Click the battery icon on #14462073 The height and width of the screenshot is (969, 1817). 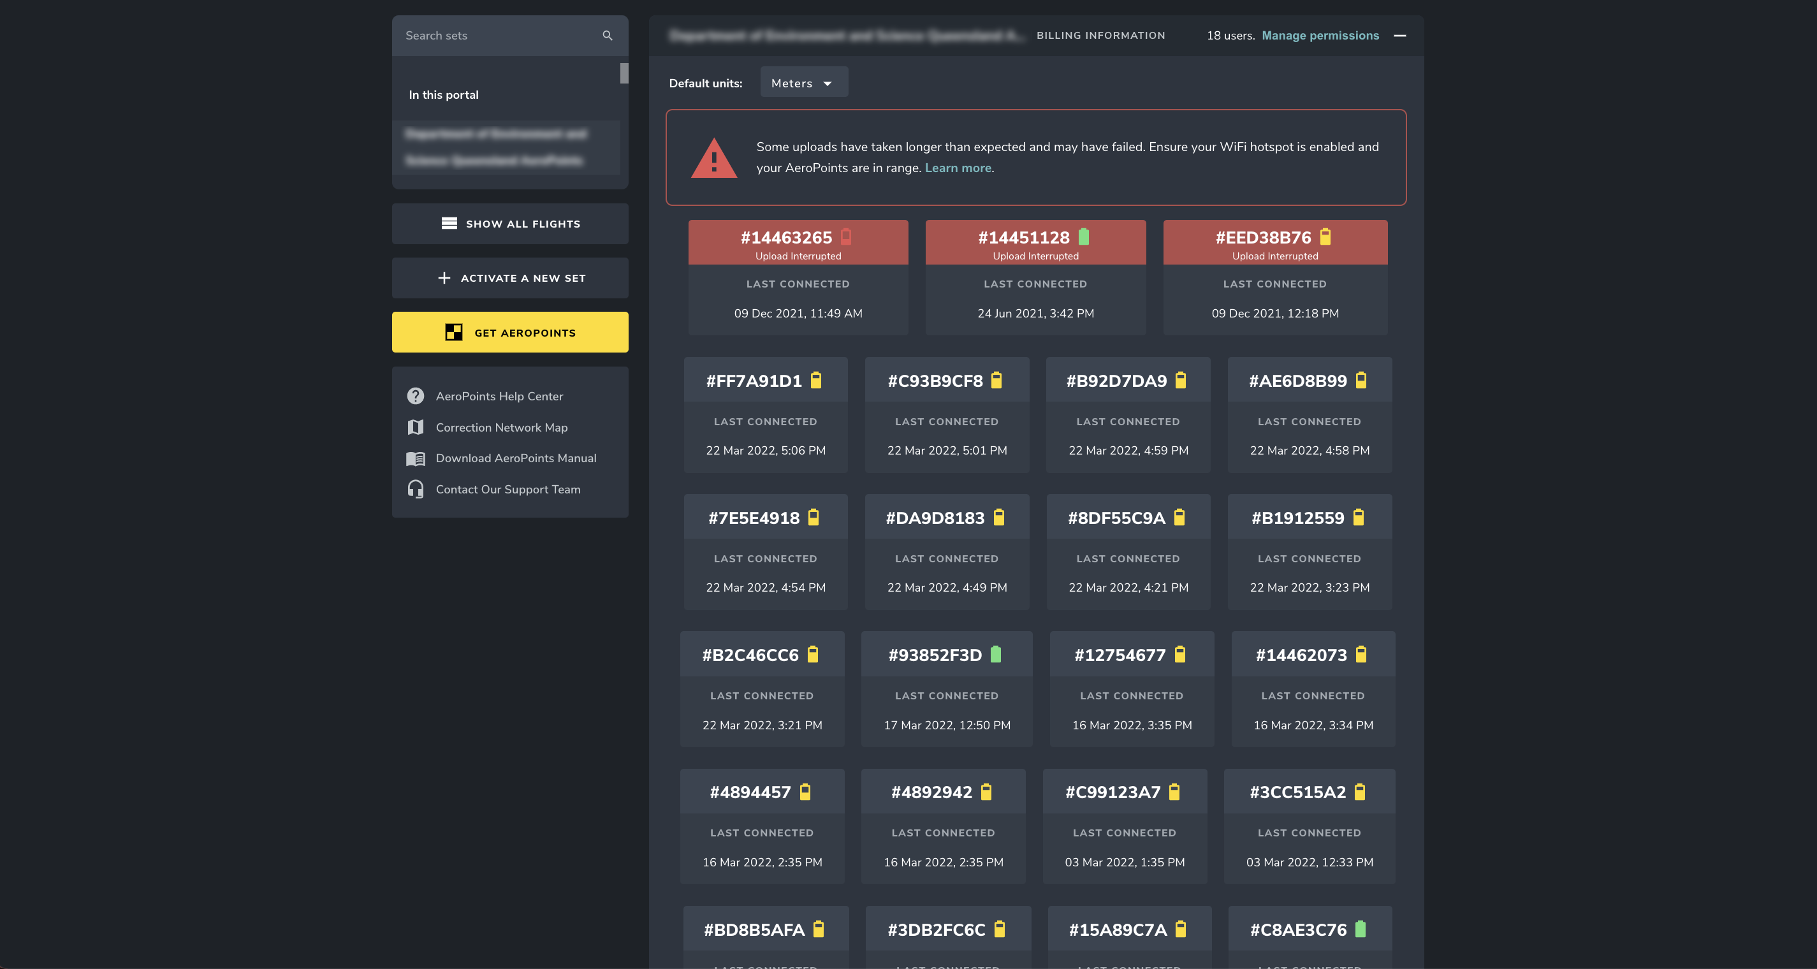click(x=1361, y=655)
